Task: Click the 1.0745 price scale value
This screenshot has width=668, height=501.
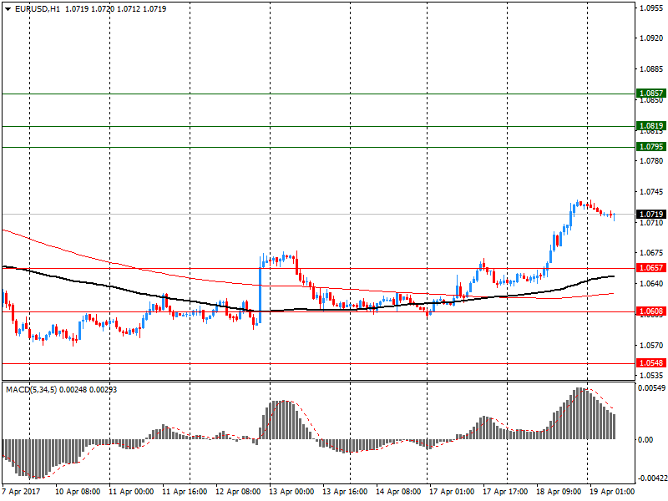Action: pos(652,192)
